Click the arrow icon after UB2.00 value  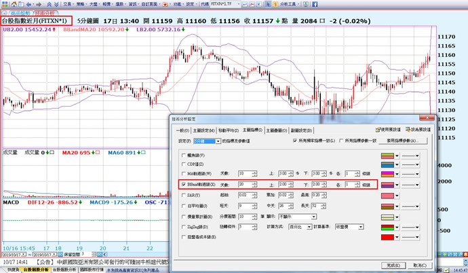click(x=54, y=31)
